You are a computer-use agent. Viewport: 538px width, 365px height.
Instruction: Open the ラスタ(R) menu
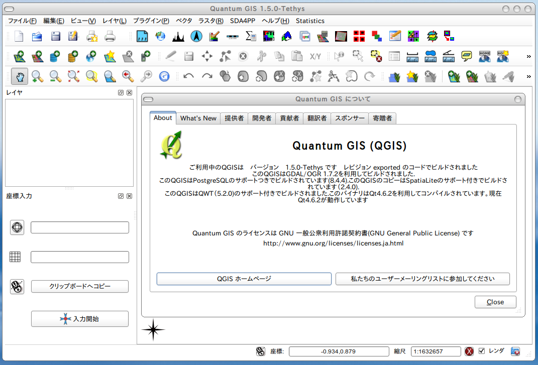pyautogui.click(x=211, y=21)
